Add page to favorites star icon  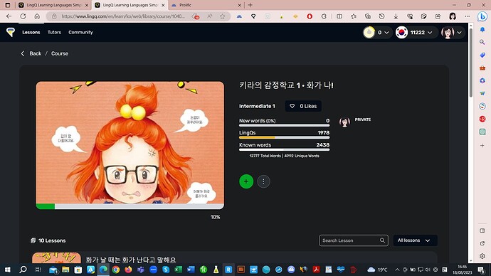pyautogui.click(x=222, y=16)
